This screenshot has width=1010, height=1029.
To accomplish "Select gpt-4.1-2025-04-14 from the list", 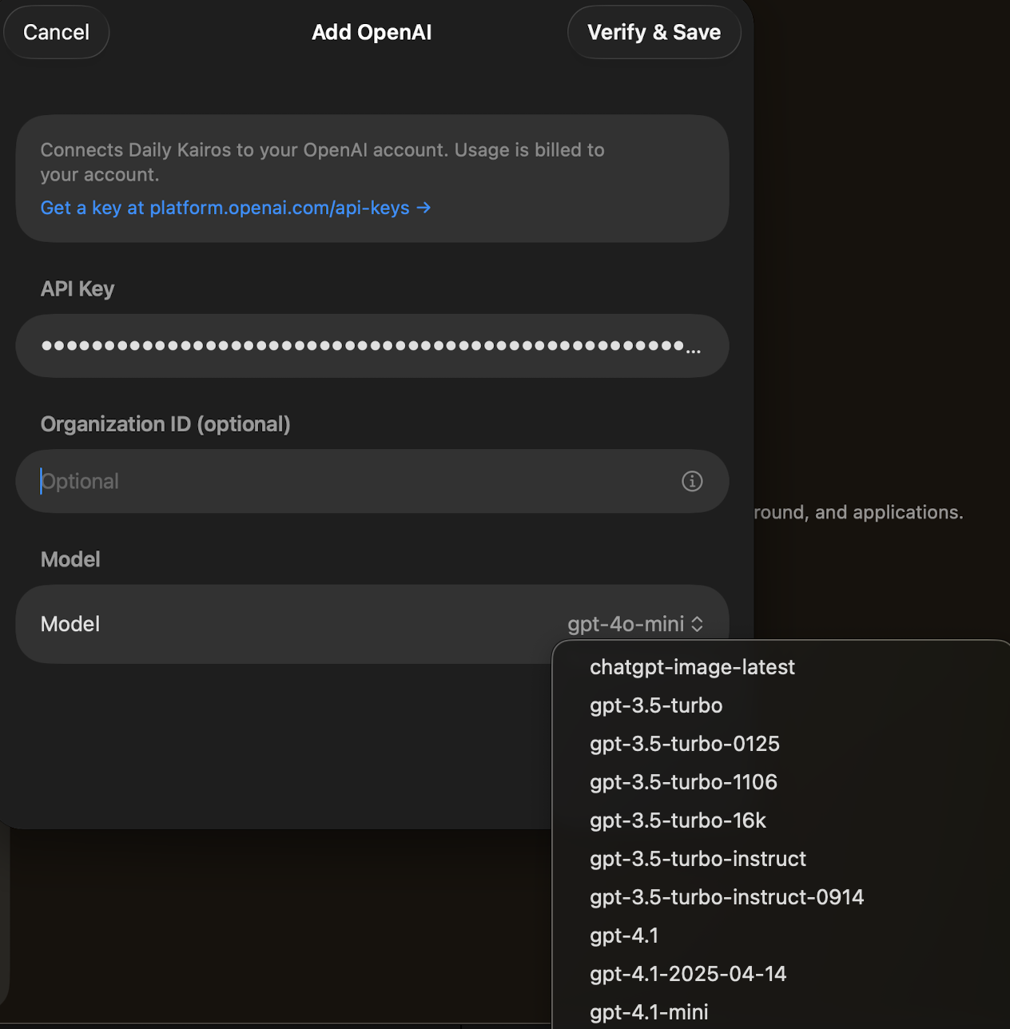I will (688, 974).
